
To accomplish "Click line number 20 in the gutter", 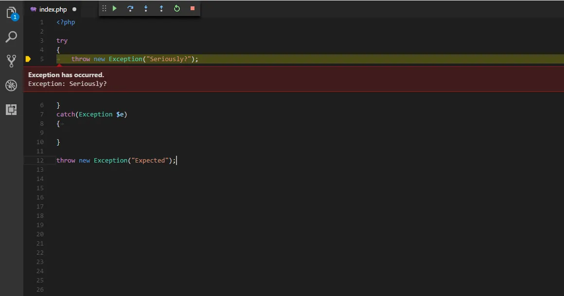I will 40,234.
